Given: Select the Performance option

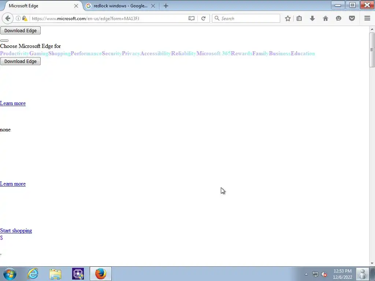Looking at the screenshot, I should pyautogui.click(x=86, y=53).
